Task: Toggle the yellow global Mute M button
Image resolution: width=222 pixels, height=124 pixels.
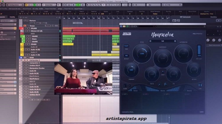Action: click(26, 5)
